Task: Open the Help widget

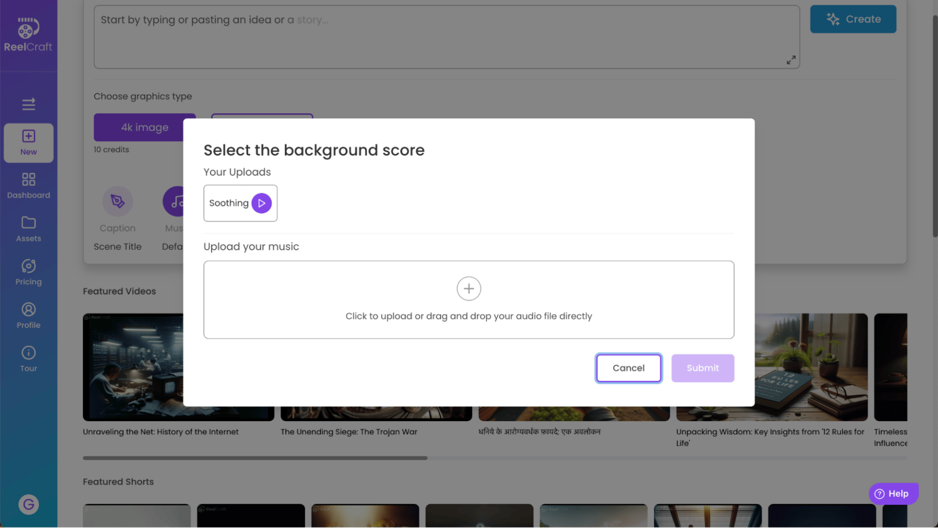Action: click(893, 493)
